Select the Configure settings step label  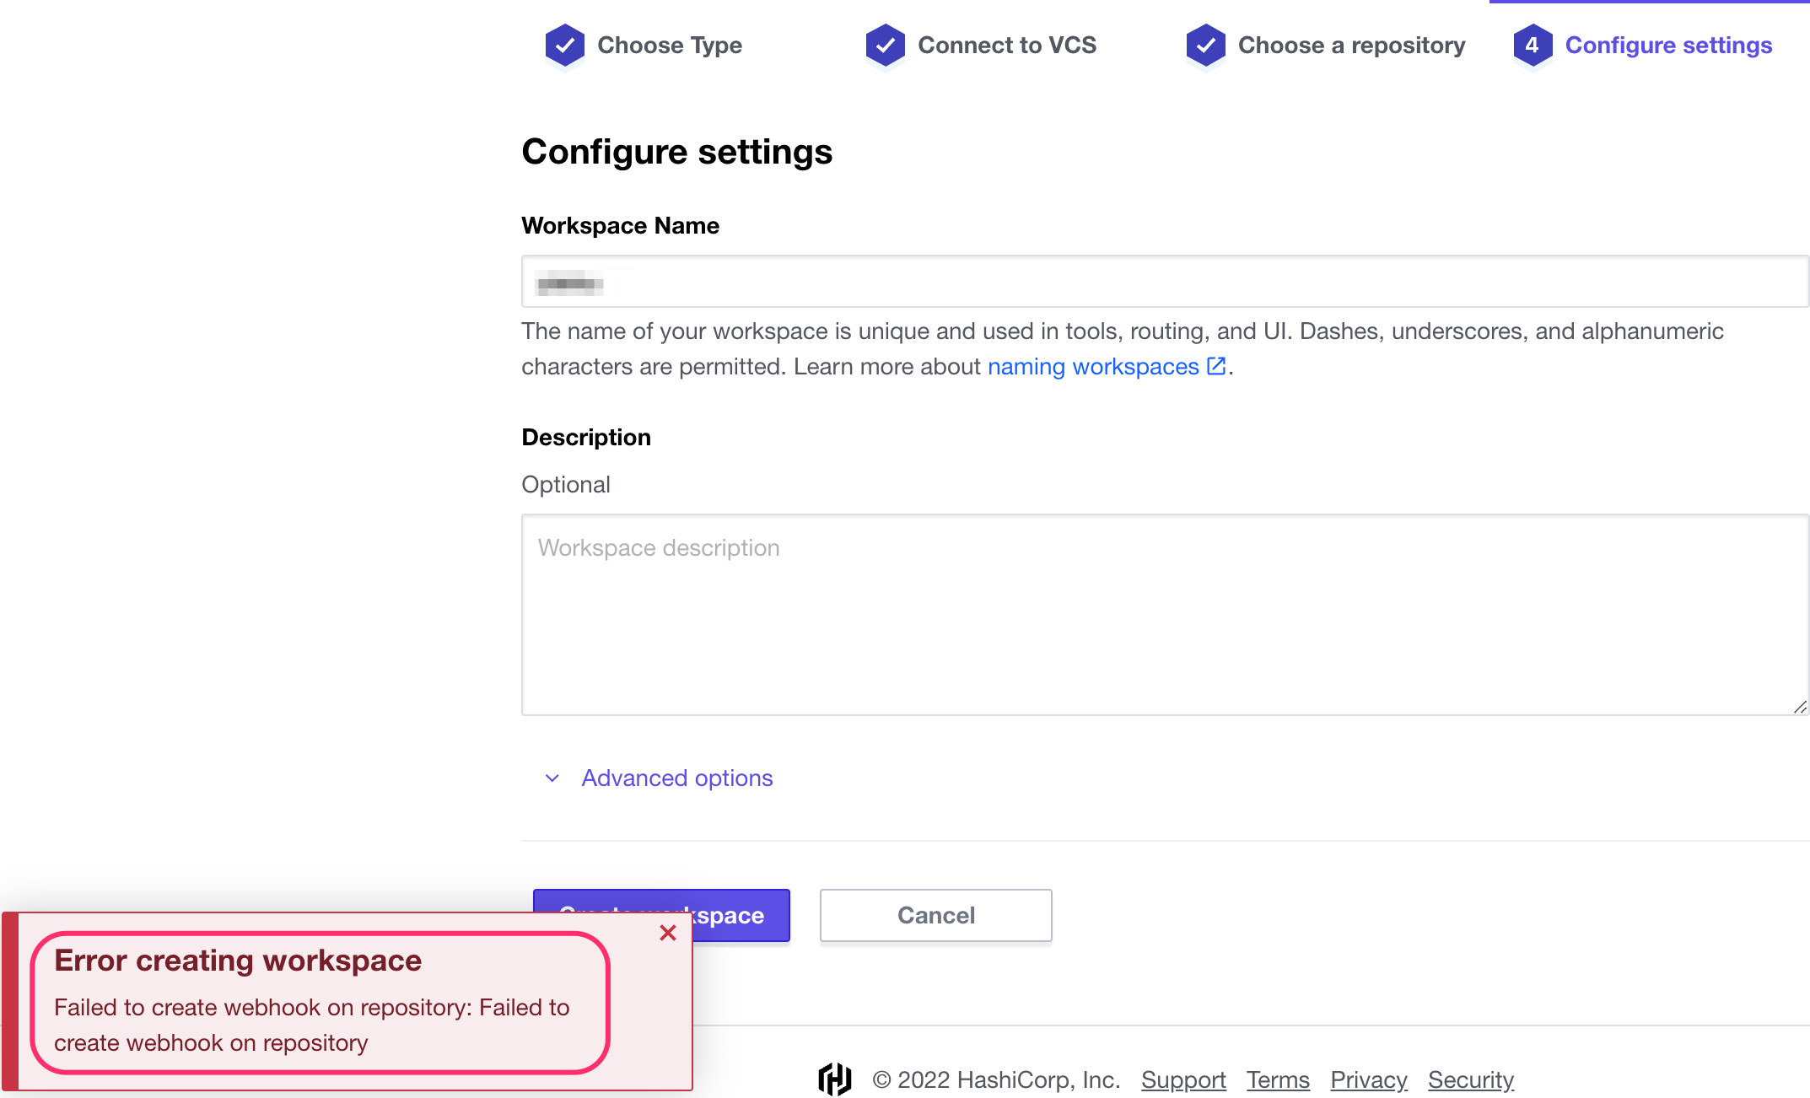1668,46
